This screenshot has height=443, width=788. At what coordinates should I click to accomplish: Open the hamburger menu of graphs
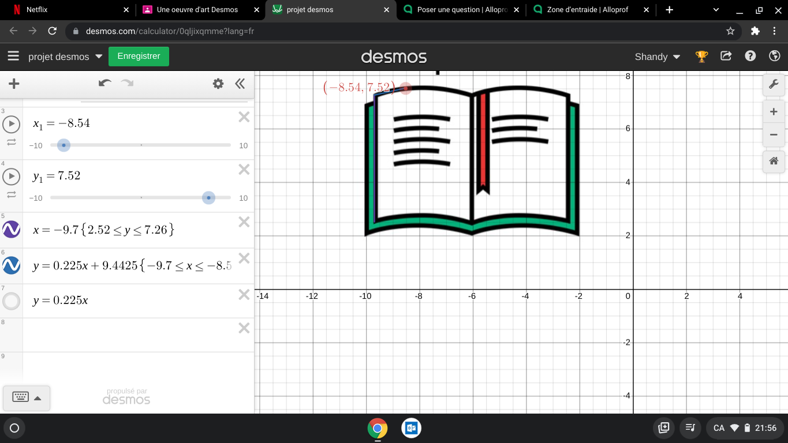click(x=13, y=56)
